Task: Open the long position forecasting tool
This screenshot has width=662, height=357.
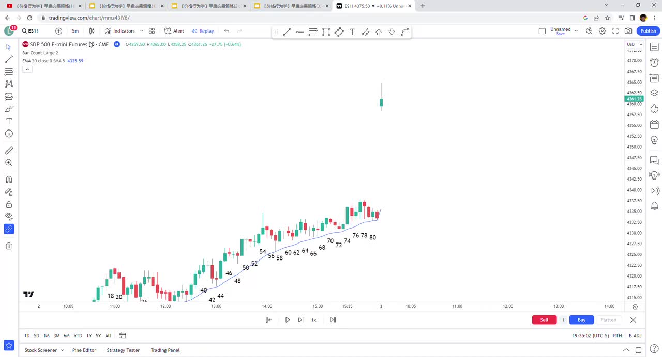Action: click(x=9, y=96)
